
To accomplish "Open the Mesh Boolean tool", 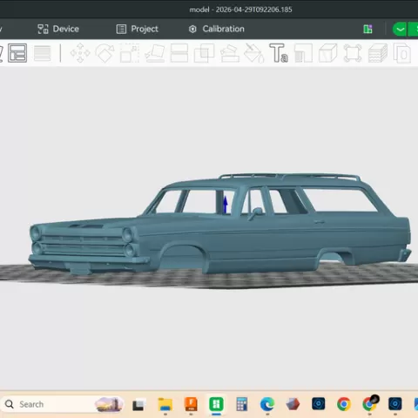I will (x=204, y=53).
